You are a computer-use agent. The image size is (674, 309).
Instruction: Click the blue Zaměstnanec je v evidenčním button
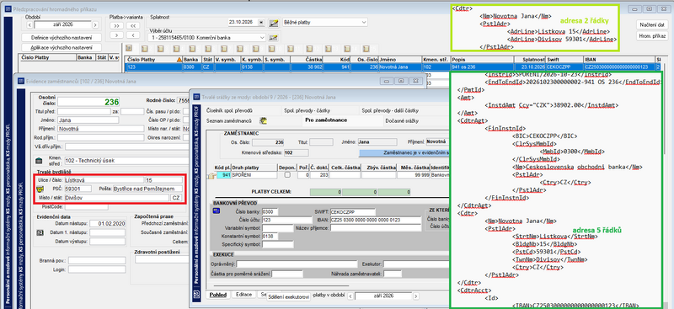pos(404,152)
